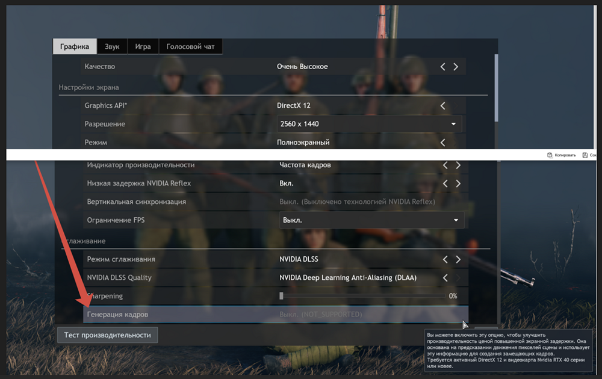The width and height of the screenshot is (602, 379).
Task: Expand the Ограничение FPS dropdown
Action: tap(371, 220)
